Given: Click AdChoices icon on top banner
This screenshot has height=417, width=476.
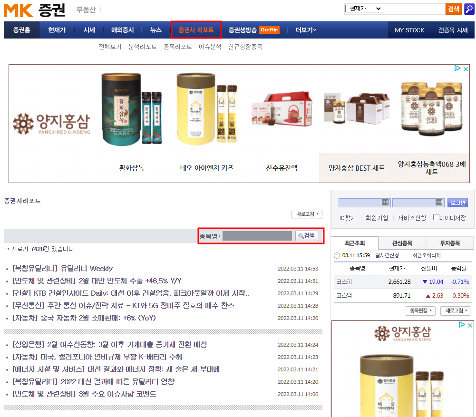Looking at the screenshot, I should coord(457,68).
